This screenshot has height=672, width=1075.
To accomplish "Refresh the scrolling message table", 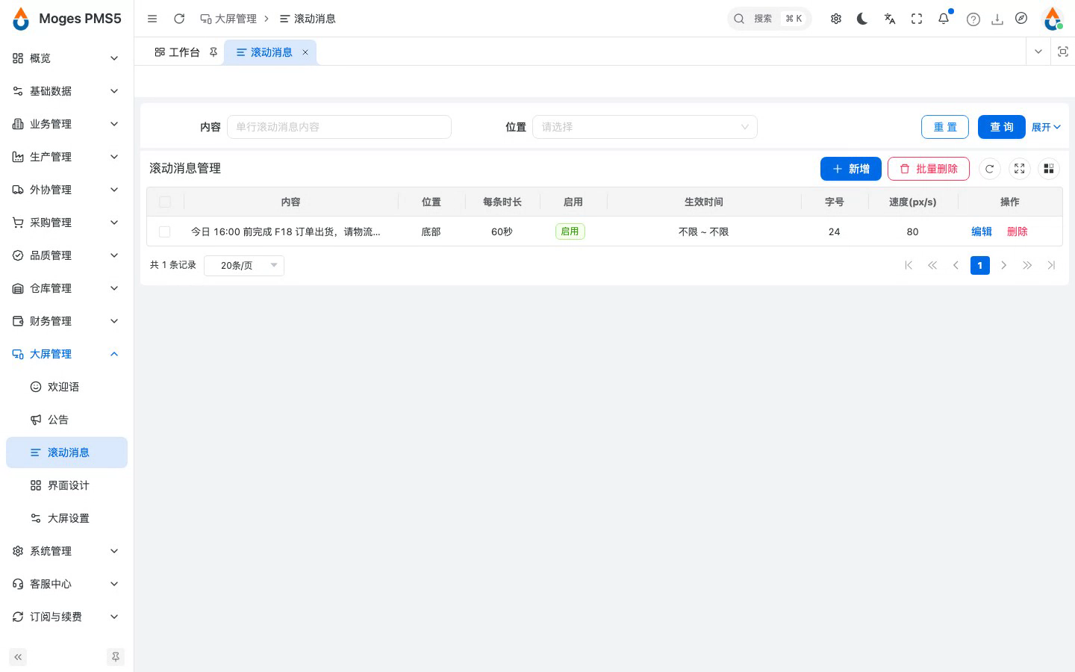I will click(x=989, y=169).
